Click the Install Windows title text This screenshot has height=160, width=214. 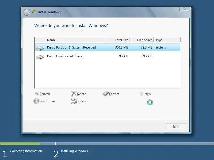pos(49,12)
